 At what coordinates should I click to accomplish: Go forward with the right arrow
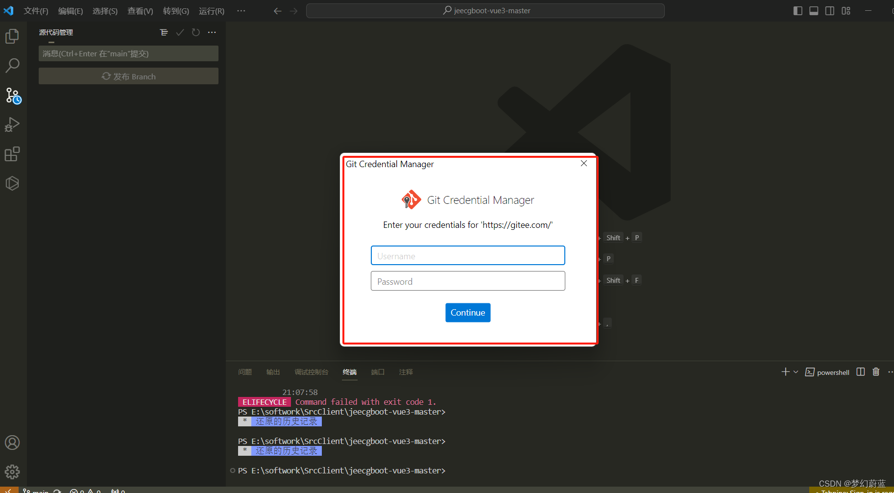tap(293, 11)
